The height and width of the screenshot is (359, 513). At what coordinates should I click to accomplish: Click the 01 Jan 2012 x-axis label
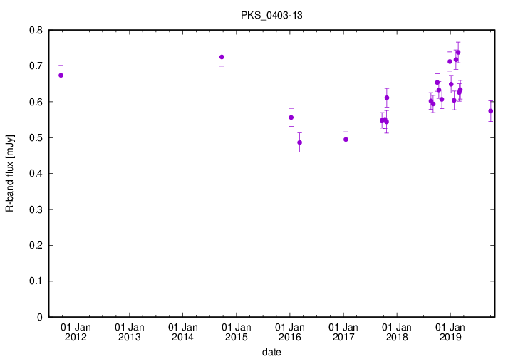75,331
